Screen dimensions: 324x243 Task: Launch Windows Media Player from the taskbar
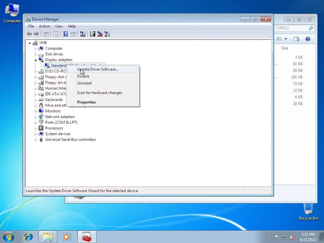(67, 237)
